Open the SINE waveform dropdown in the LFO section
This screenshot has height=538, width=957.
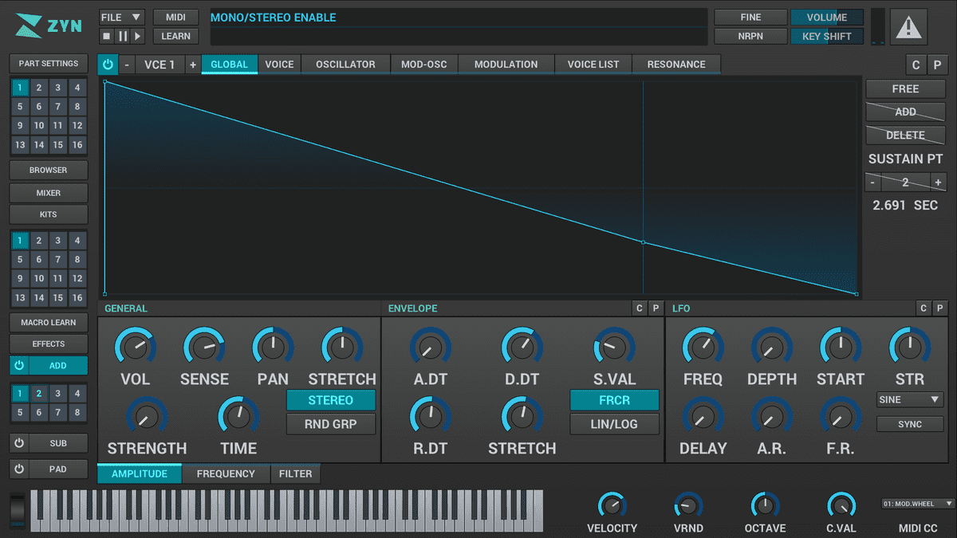(x=909, y=400)
